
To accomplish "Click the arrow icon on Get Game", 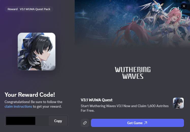I will (x=146, y=123).
